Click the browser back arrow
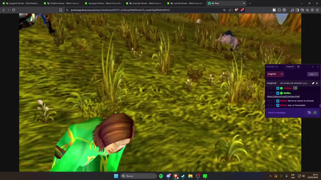 (4, 10)
